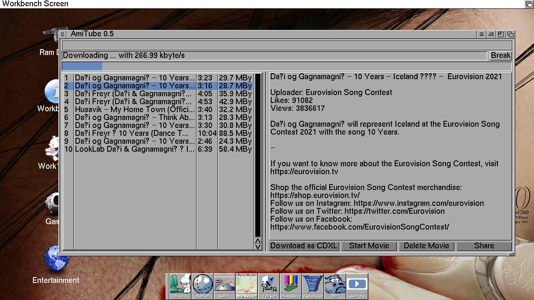Select Husavik – My Home Town video
Screen dimensions: 534x300
point(158,110)
